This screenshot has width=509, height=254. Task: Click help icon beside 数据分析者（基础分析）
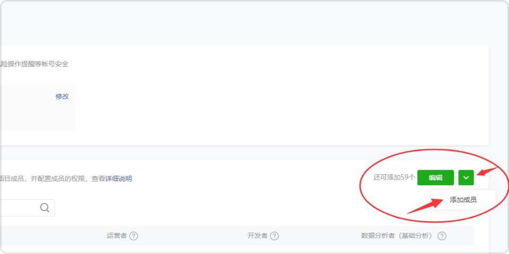click(442, 236)
